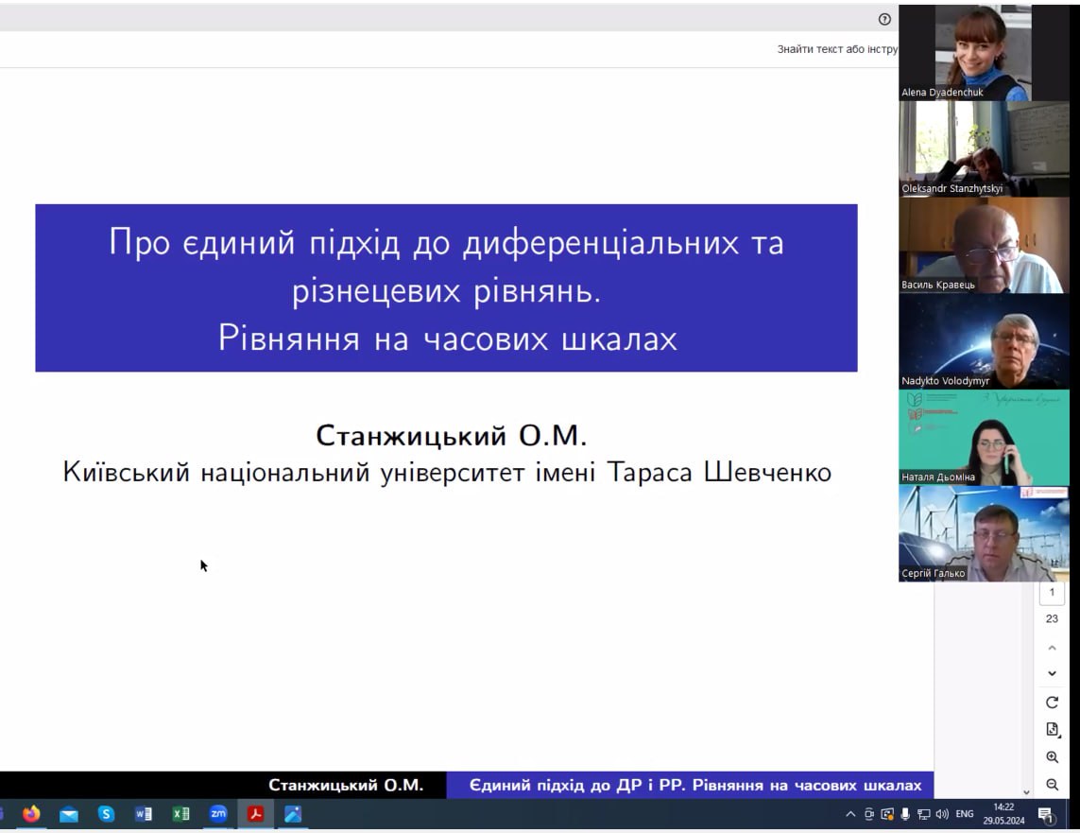This screenshot has height=833, width=1080.
Task: Click the footer author 'Станжицький О.М.' link
Action: pos(346,786)
